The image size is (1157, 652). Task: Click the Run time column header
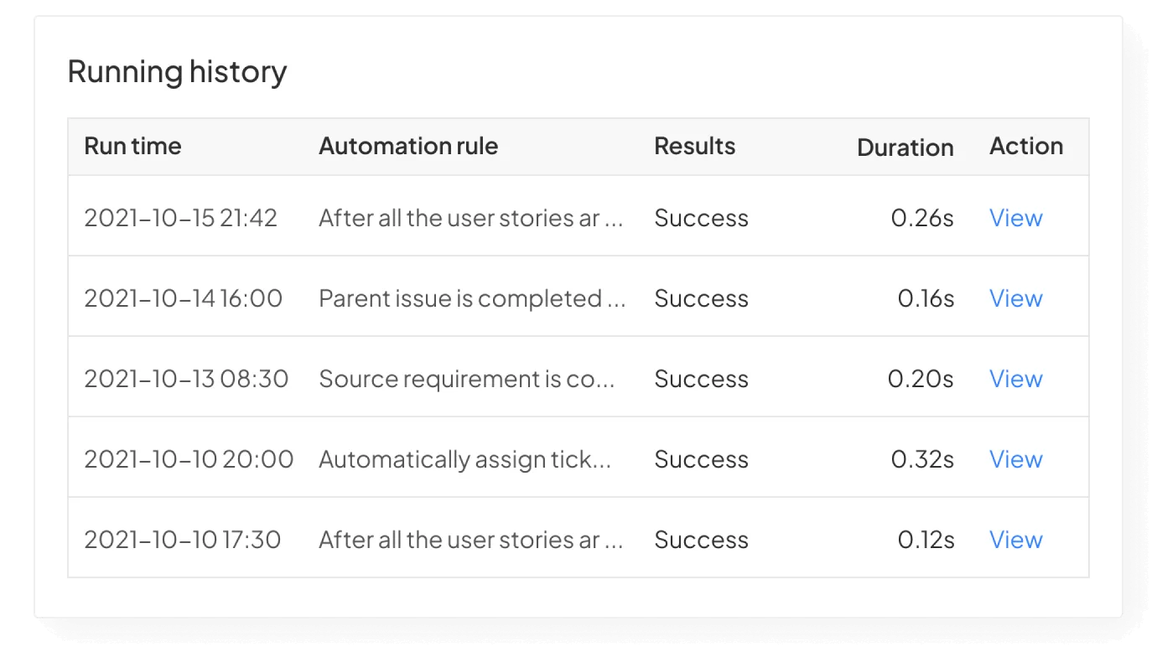(132, 146)
